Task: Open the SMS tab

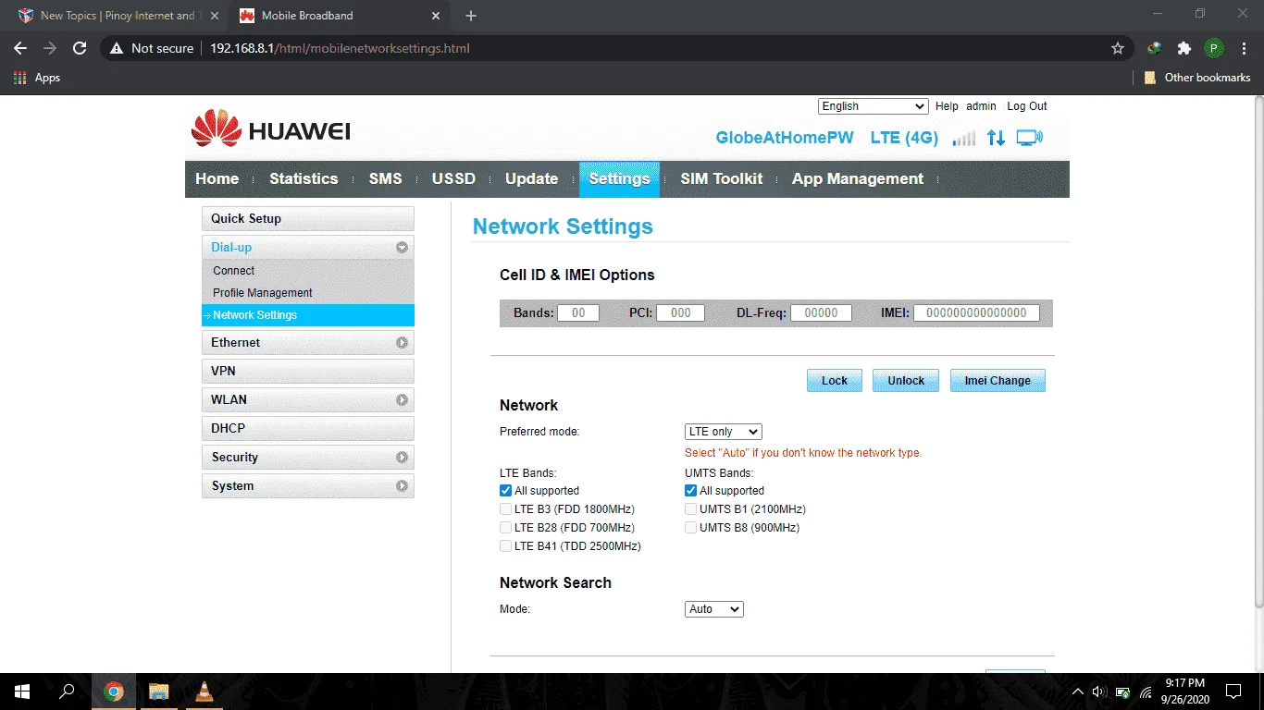Action: point(385,179)
